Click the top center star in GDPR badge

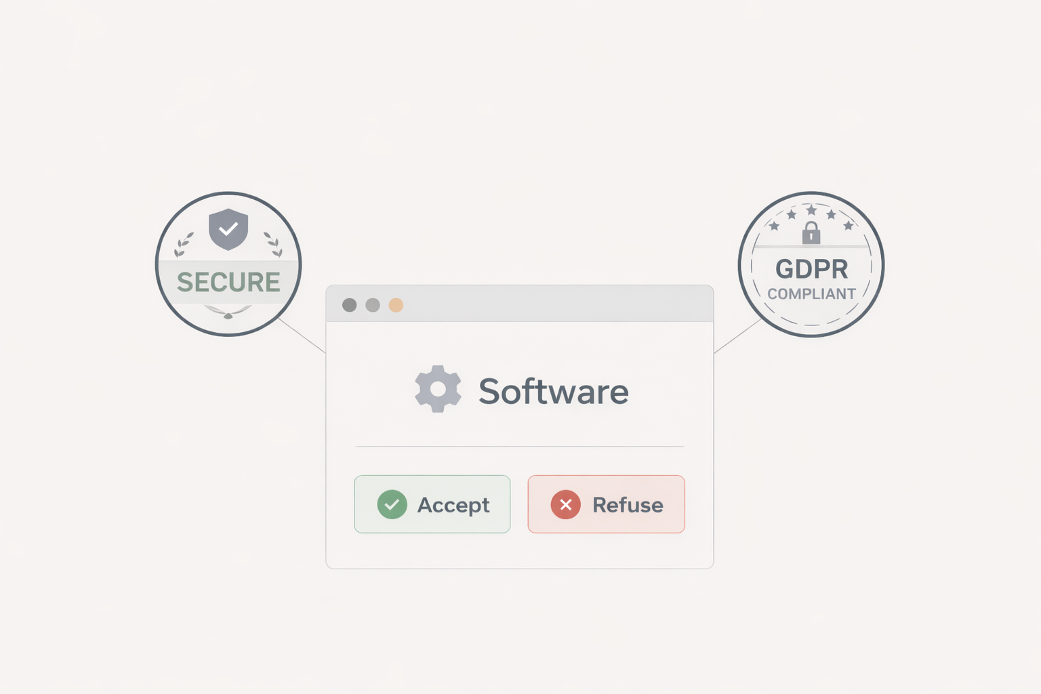click(x=811, y=210)
